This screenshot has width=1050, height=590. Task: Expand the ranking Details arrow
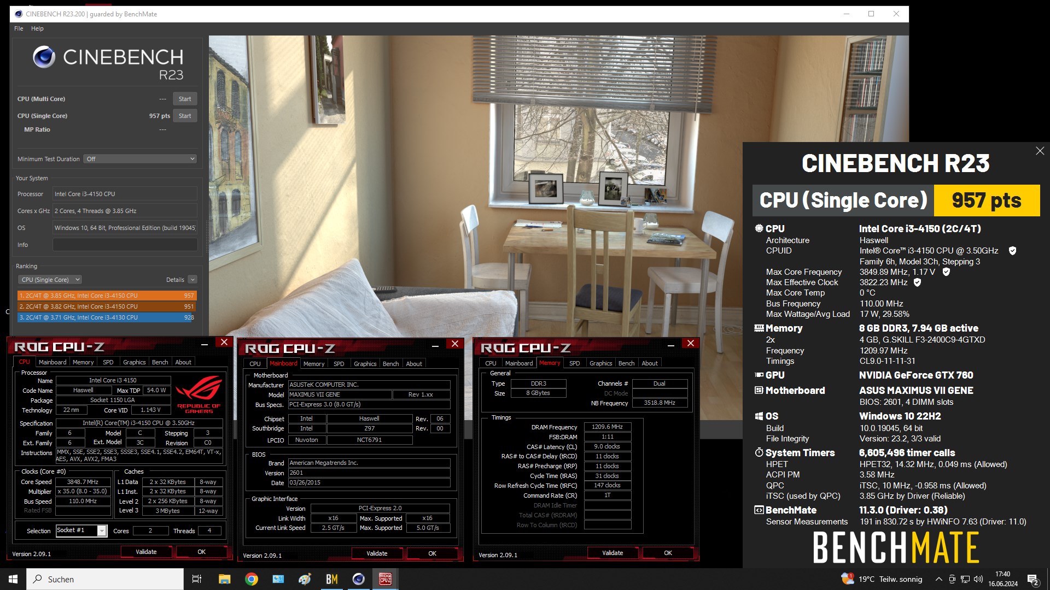click(x=192, y=280)
